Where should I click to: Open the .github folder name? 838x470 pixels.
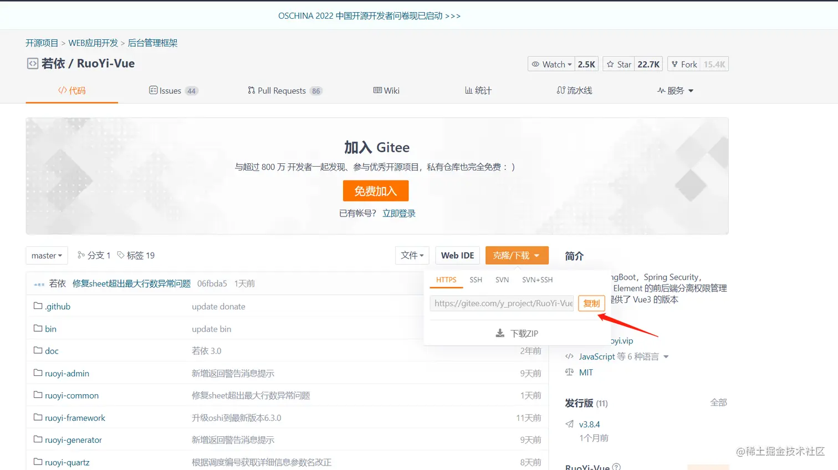(58, 306)
